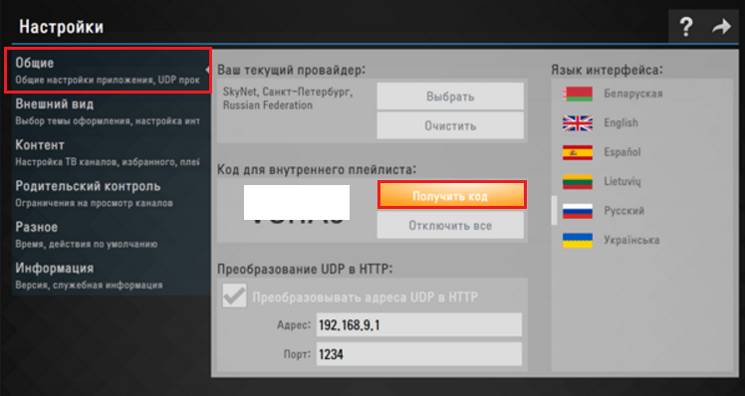
Task: Click the Выбрать provider button
Action: pos(450,97)
